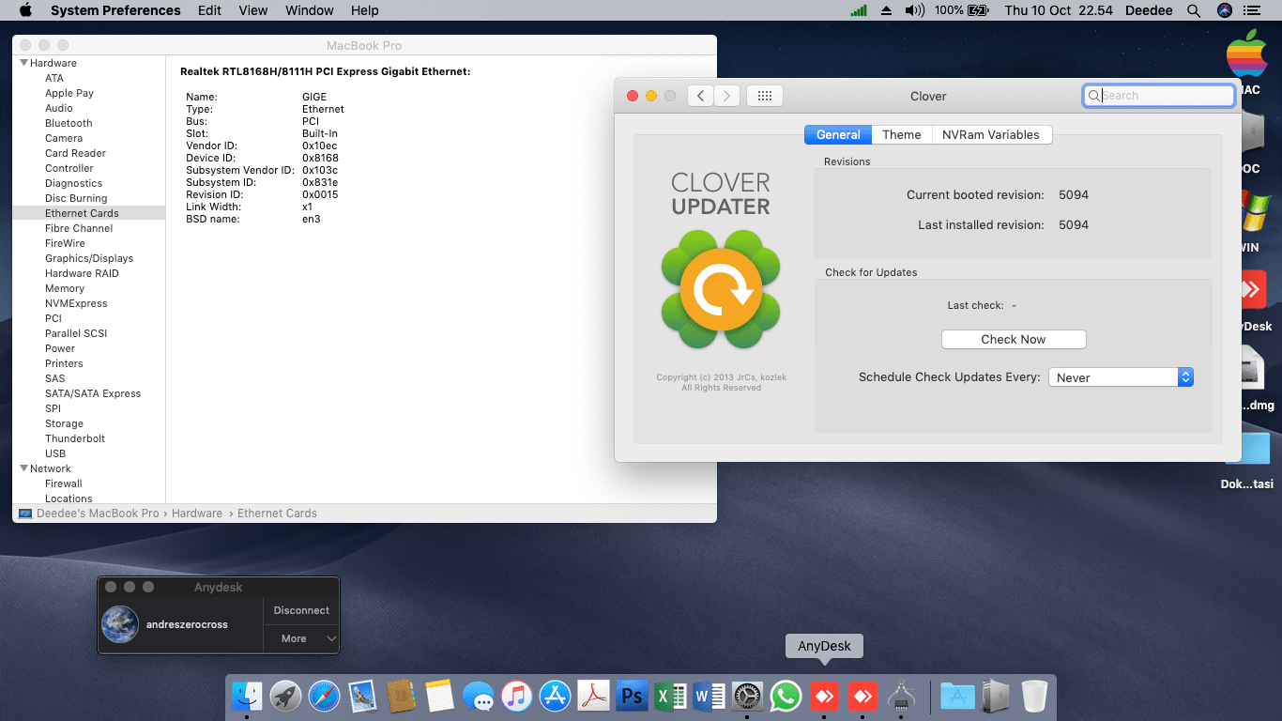Open Spotlight search in the menu bar

point(1194,10)
